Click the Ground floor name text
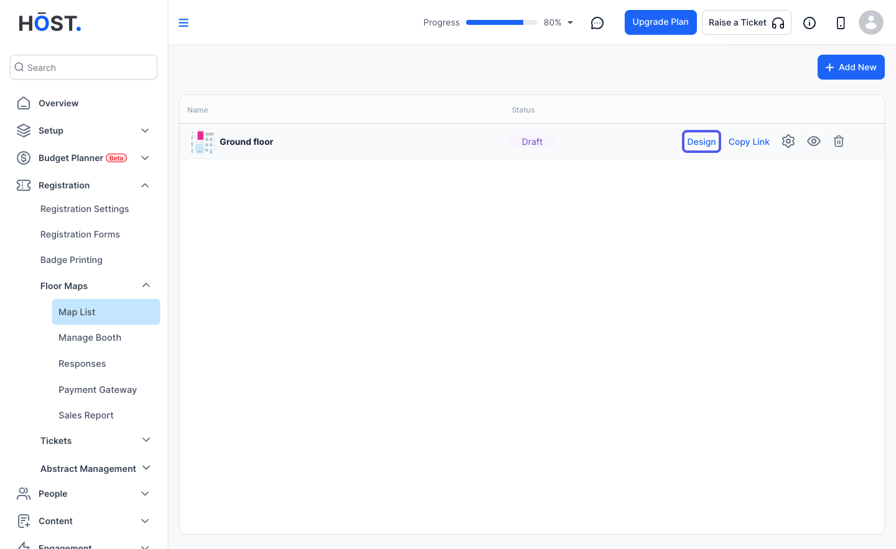This screenshot has height=549, width=896. pyautogui.click(x=246, y=142)
